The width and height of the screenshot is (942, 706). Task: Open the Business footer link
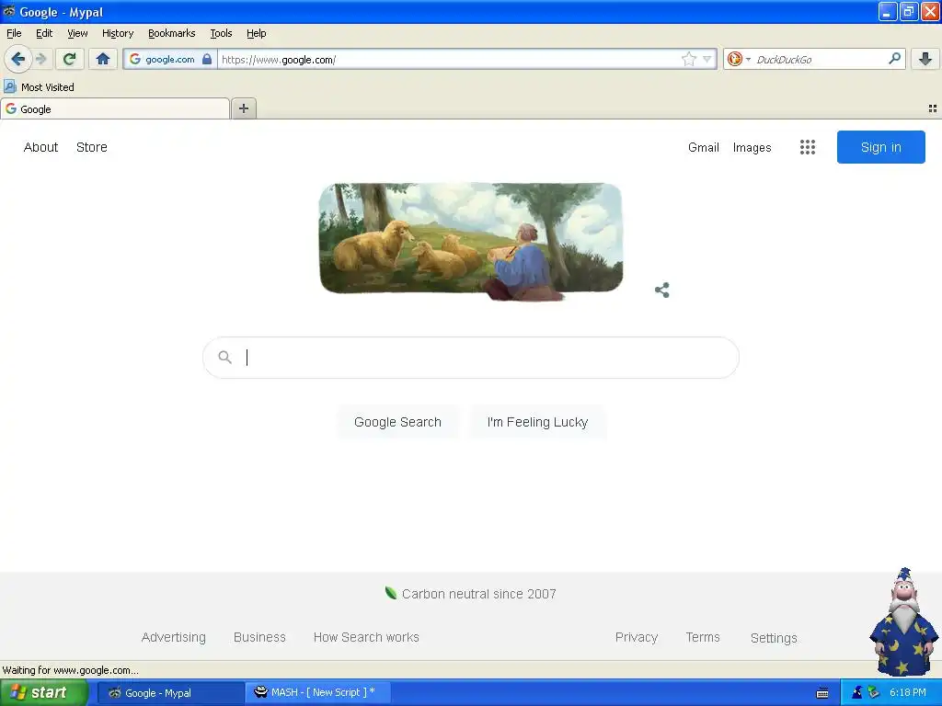[x=259, y=637]
